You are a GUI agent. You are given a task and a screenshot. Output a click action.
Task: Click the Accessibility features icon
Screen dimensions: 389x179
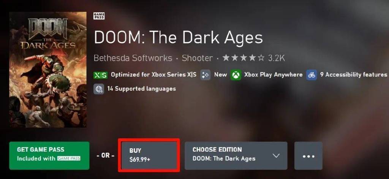point(312,75)
